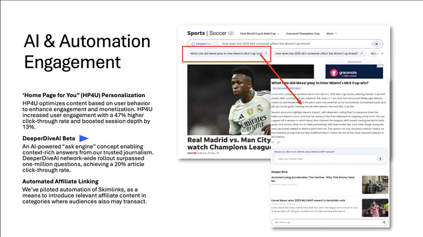Click the Inter Miami link in answer text
423x237 pixels.
click(321, 94)
